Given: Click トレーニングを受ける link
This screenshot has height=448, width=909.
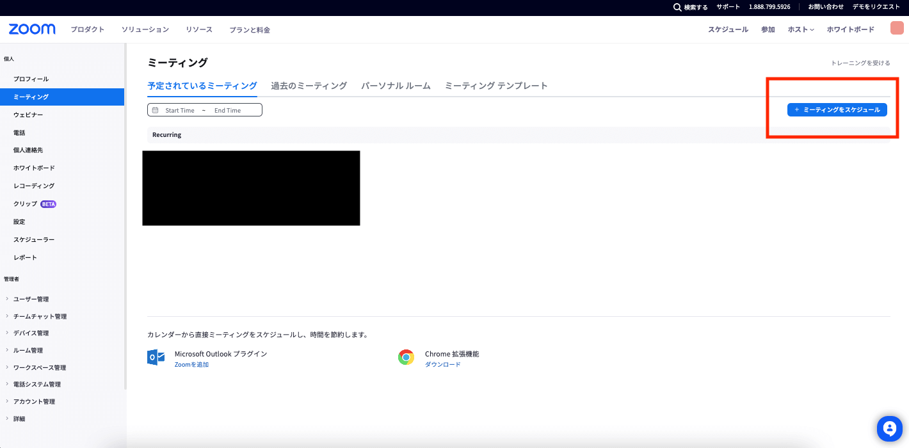Looking at the screenshot, I should pyautogui.click(x=860, y=63).
